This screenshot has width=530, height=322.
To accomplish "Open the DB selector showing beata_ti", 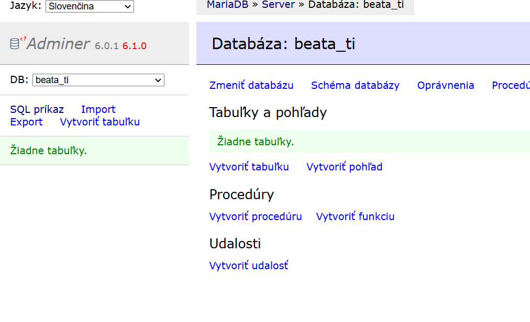I will click(x=98, y=80).
